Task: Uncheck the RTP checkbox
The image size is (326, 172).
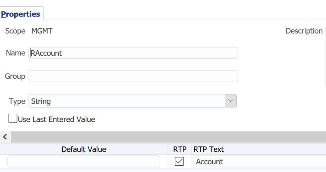Action: pyautogui.click(x=179, y=161)
